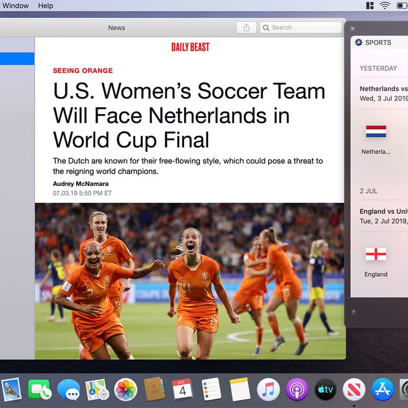Open Music from the Dock
408x408 pixels.
[268, 389]
